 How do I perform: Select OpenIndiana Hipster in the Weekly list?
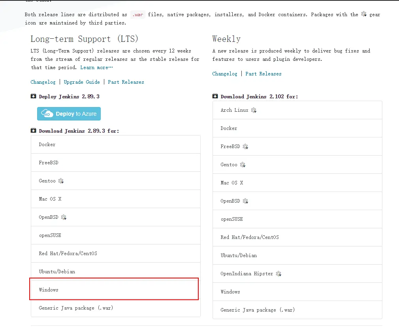[x=297, y=274]
